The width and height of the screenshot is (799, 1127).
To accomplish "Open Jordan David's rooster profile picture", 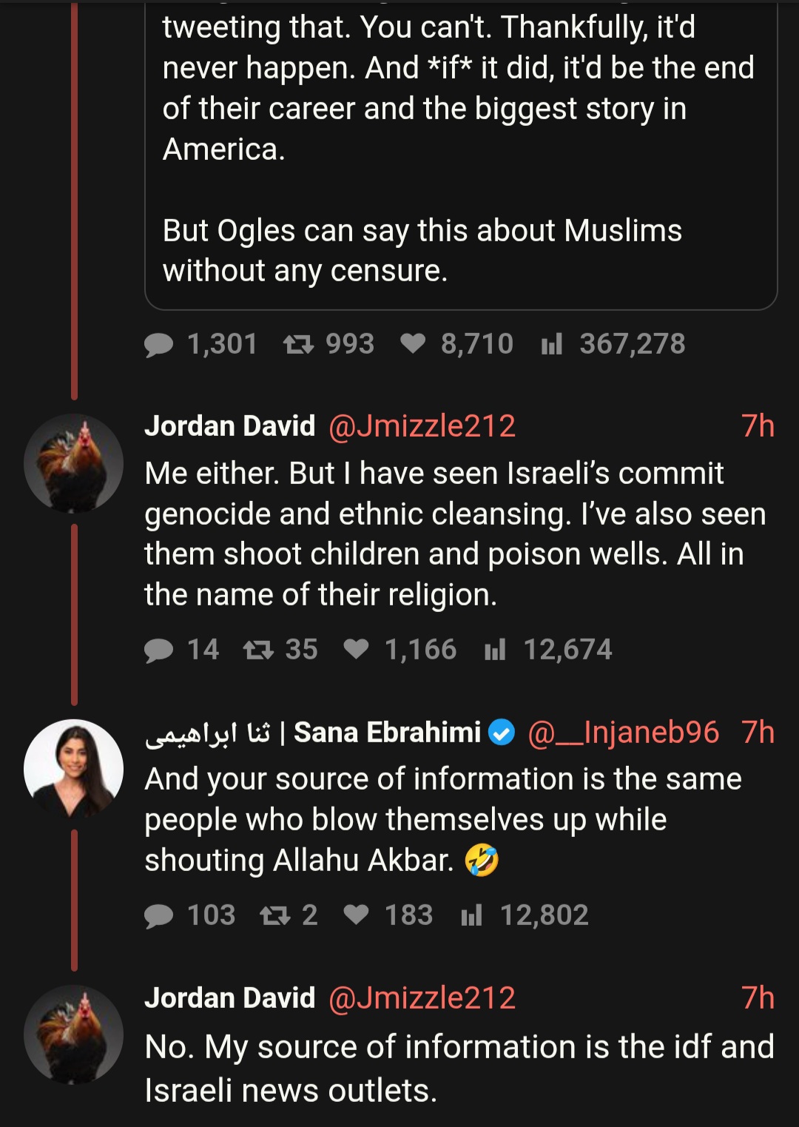I will point(73,463).
